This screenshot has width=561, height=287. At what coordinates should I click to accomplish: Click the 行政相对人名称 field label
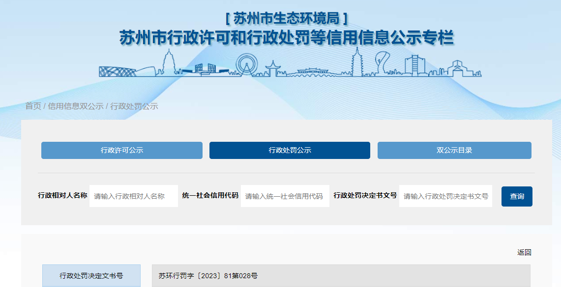pyautogui.click(x=62, y=195)
